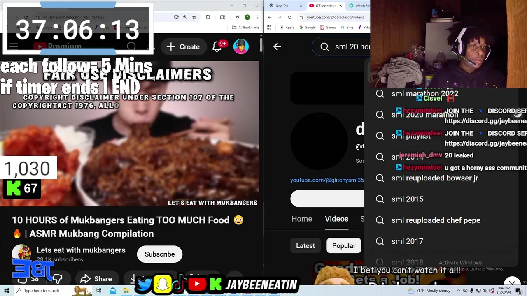Open the green Z profile icon in Chrome
This screenshot has width=527, height=296.
point(247,17)
